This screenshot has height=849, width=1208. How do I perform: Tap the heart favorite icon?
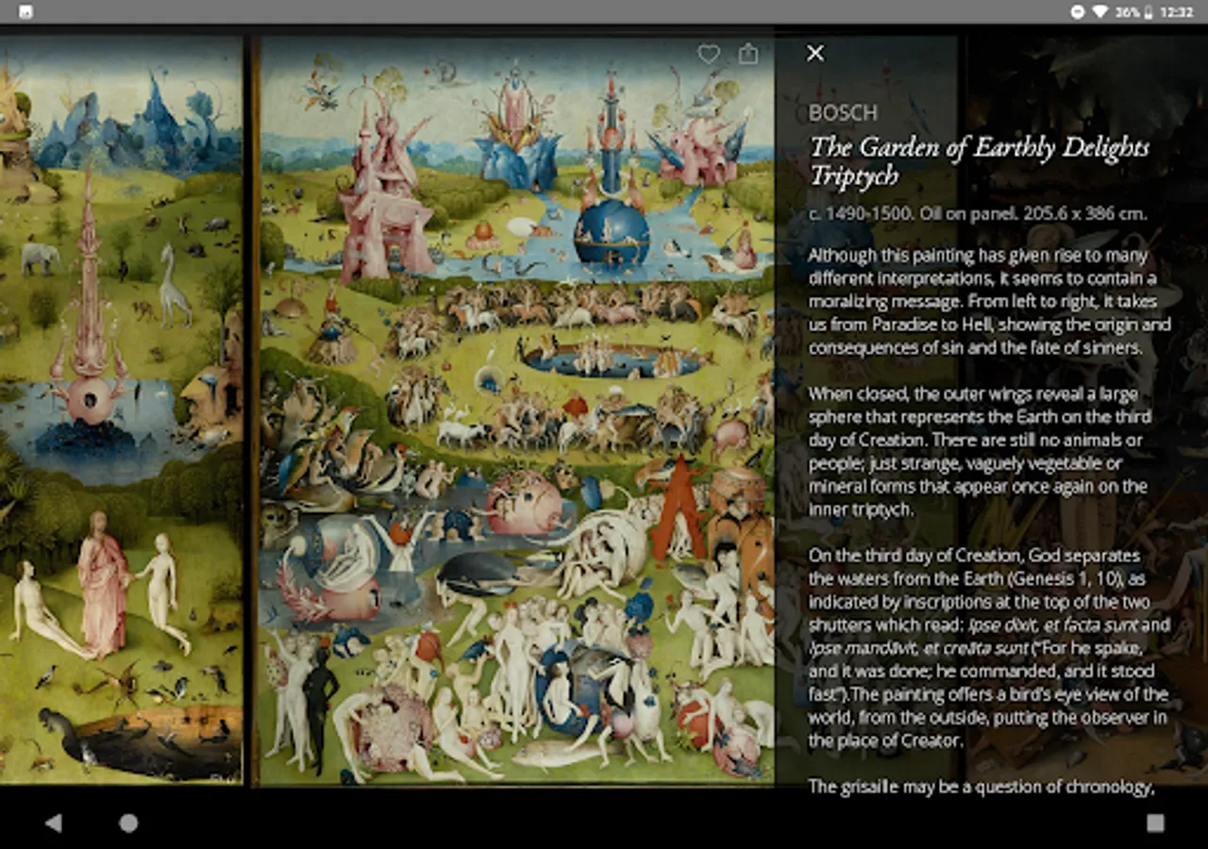click(x=709, y=54)
